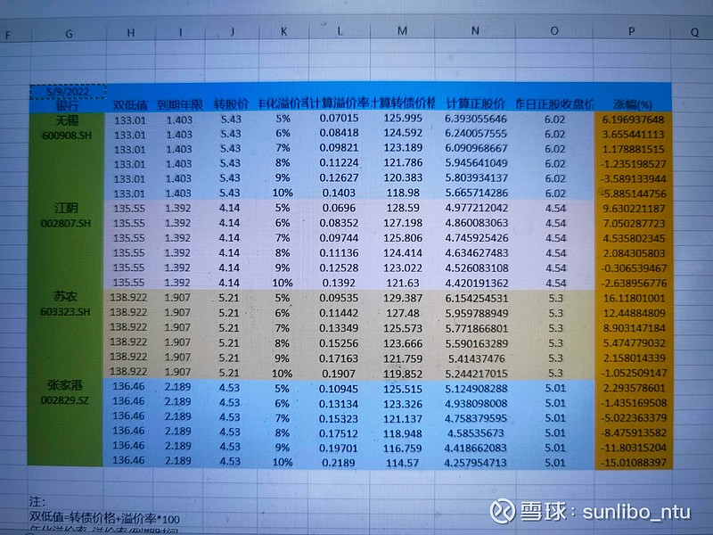Click cell with value 6.393055646

476,119
